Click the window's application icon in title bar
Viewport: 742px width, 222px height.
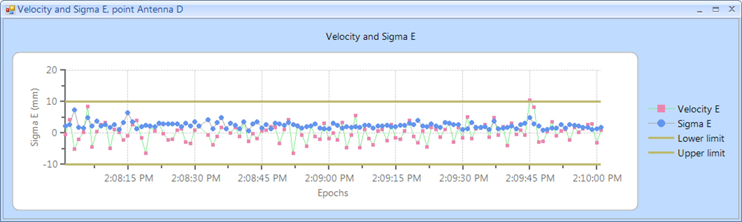pyautogui.click(x=10, y=10)
